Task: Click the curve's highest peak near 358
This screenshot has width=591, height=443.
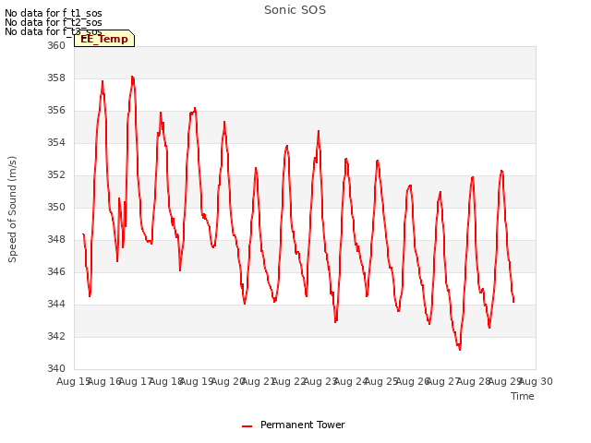Action: click(x=132, y=77)
